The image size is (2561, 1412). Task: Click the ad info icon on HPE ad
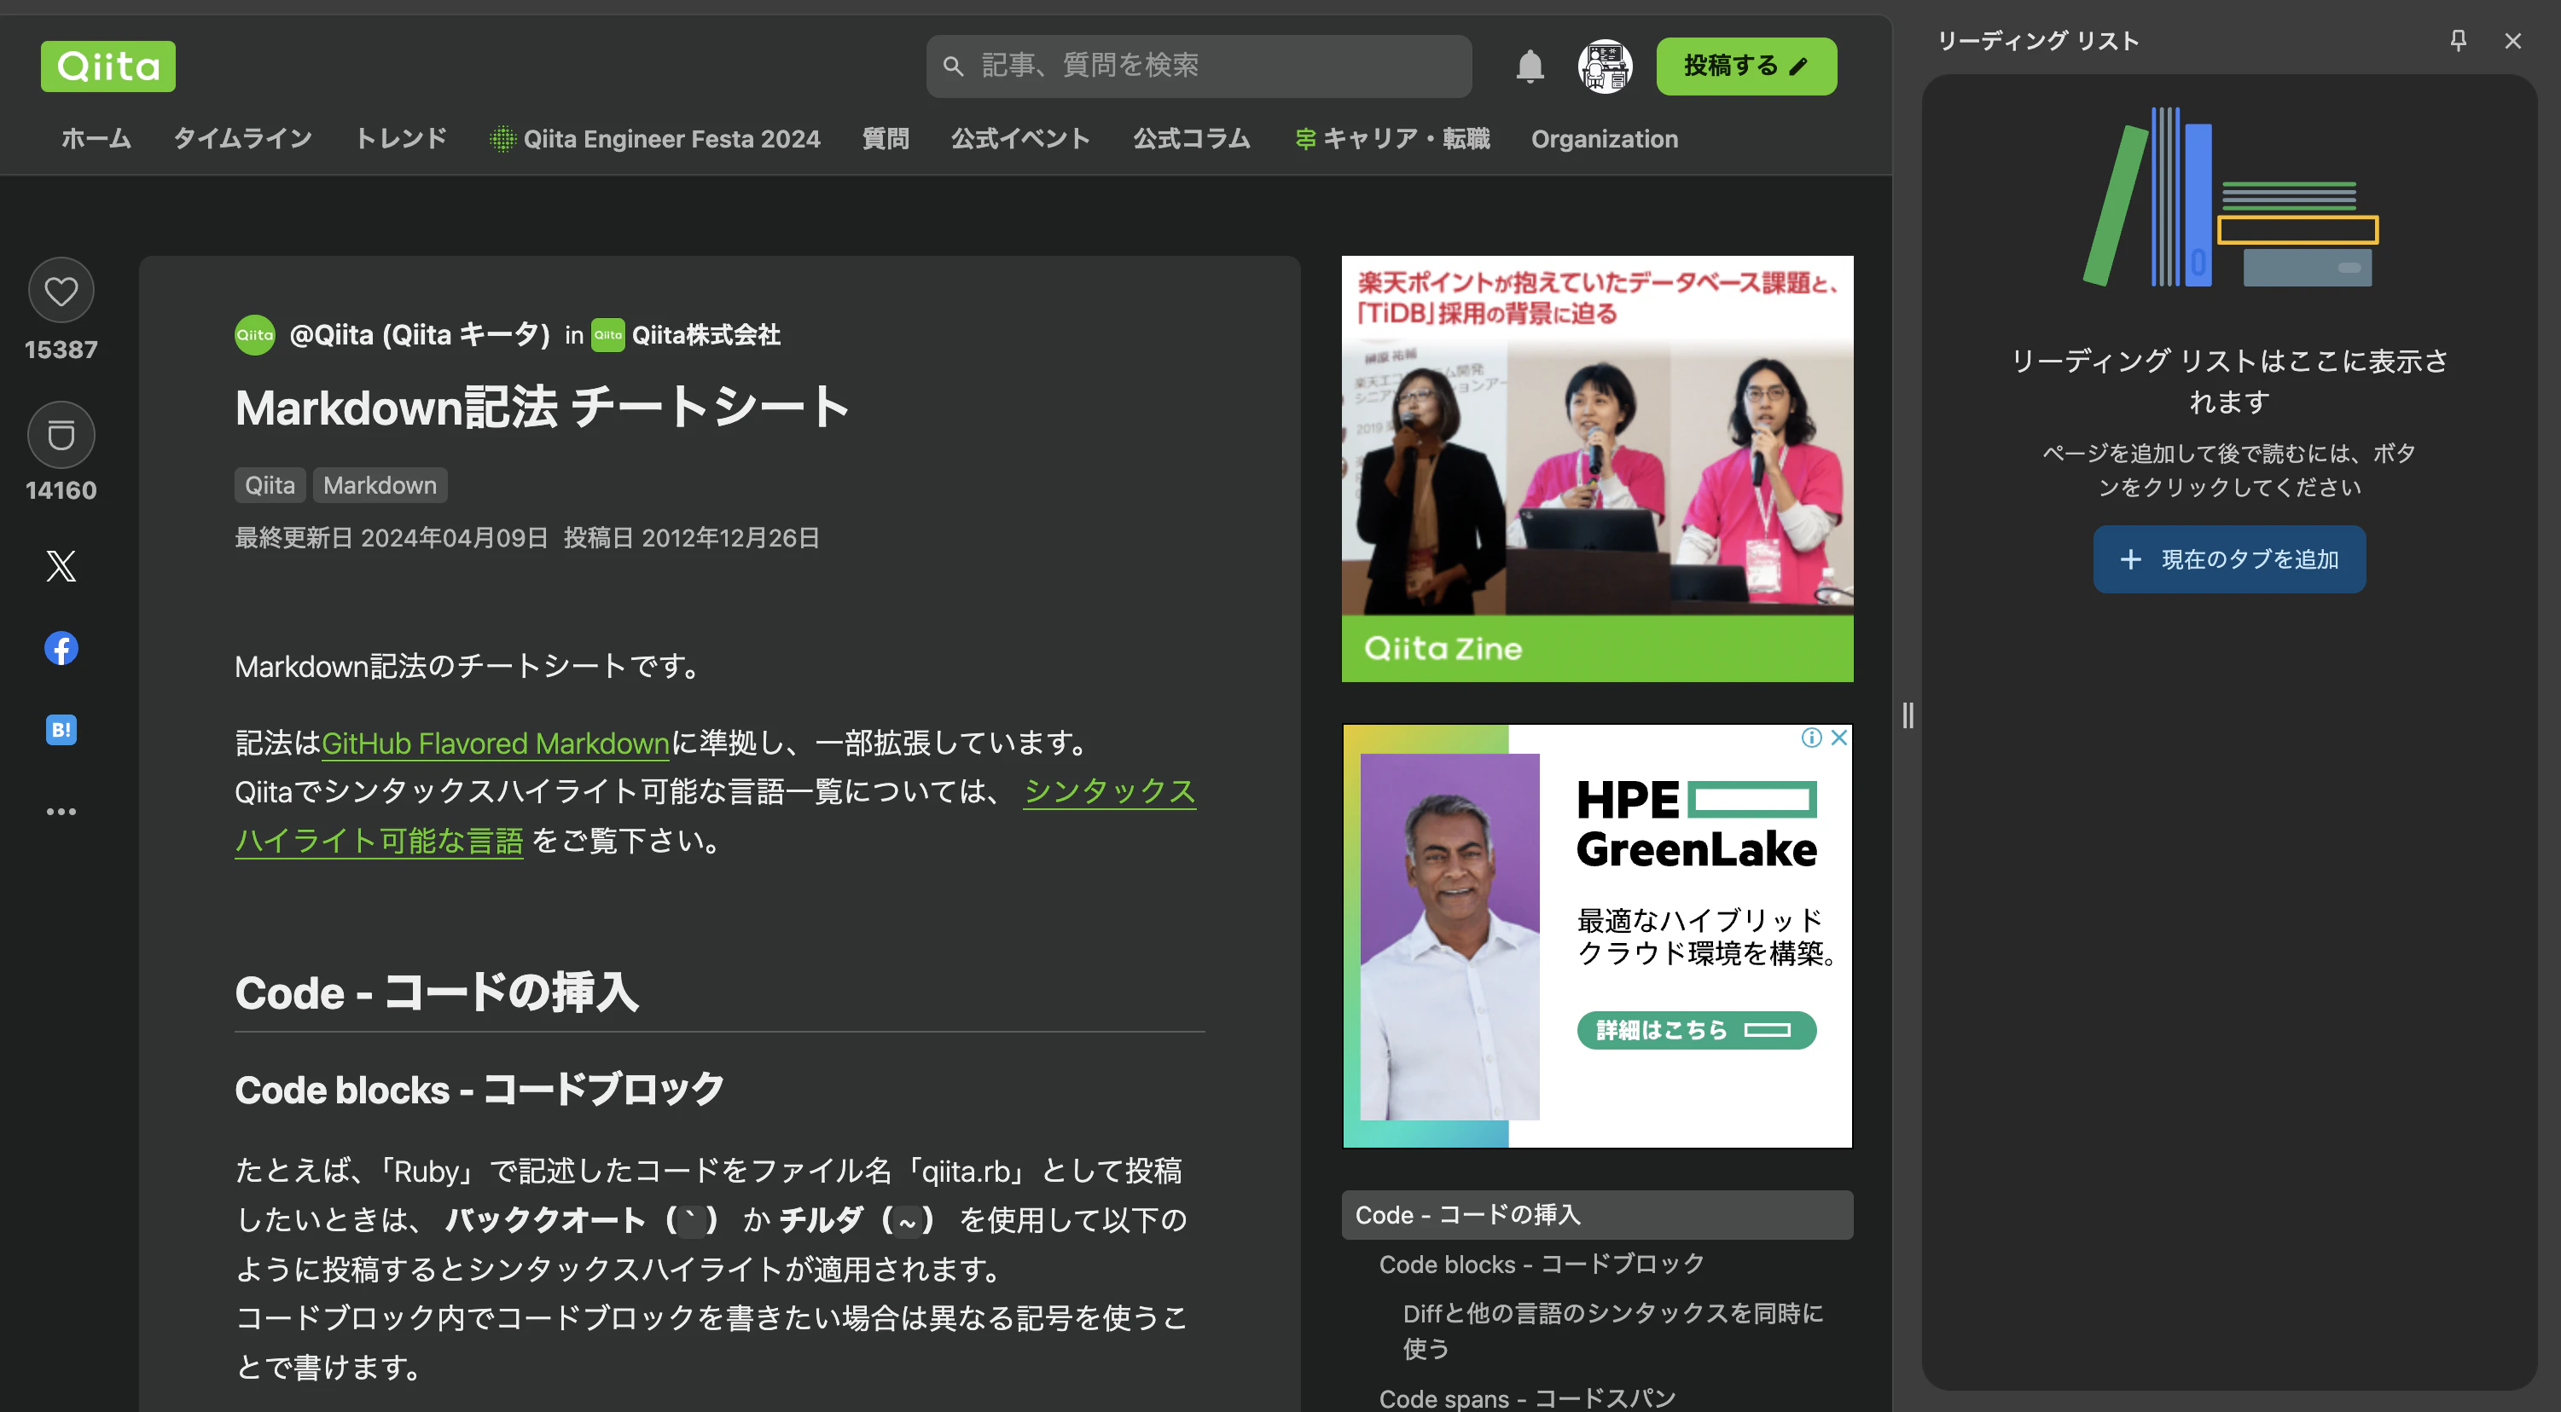(1812, 738)
